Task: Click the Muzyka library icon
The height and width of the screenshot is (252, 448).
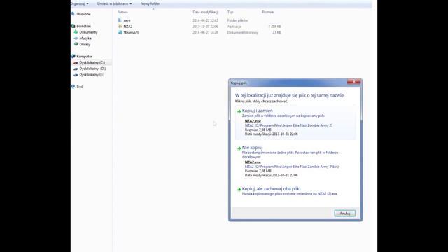Action: (x=76, y=38)
